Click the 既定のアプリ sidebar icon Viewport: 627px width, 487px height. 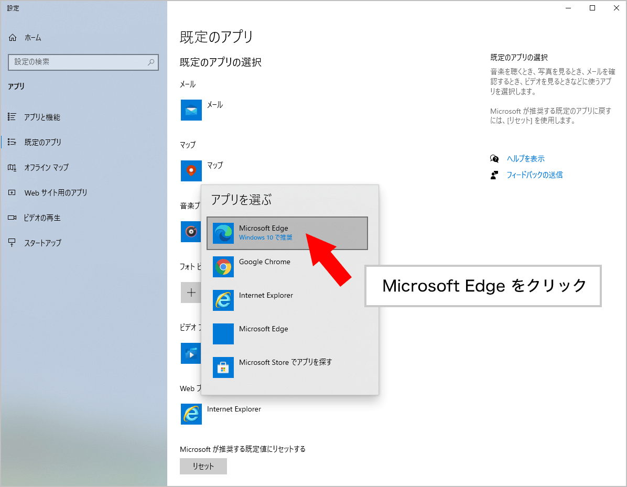point(12,142)
